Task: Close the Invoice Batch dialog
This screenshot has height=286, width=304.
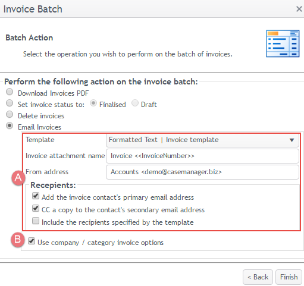Action: click(x=299, y=9)
